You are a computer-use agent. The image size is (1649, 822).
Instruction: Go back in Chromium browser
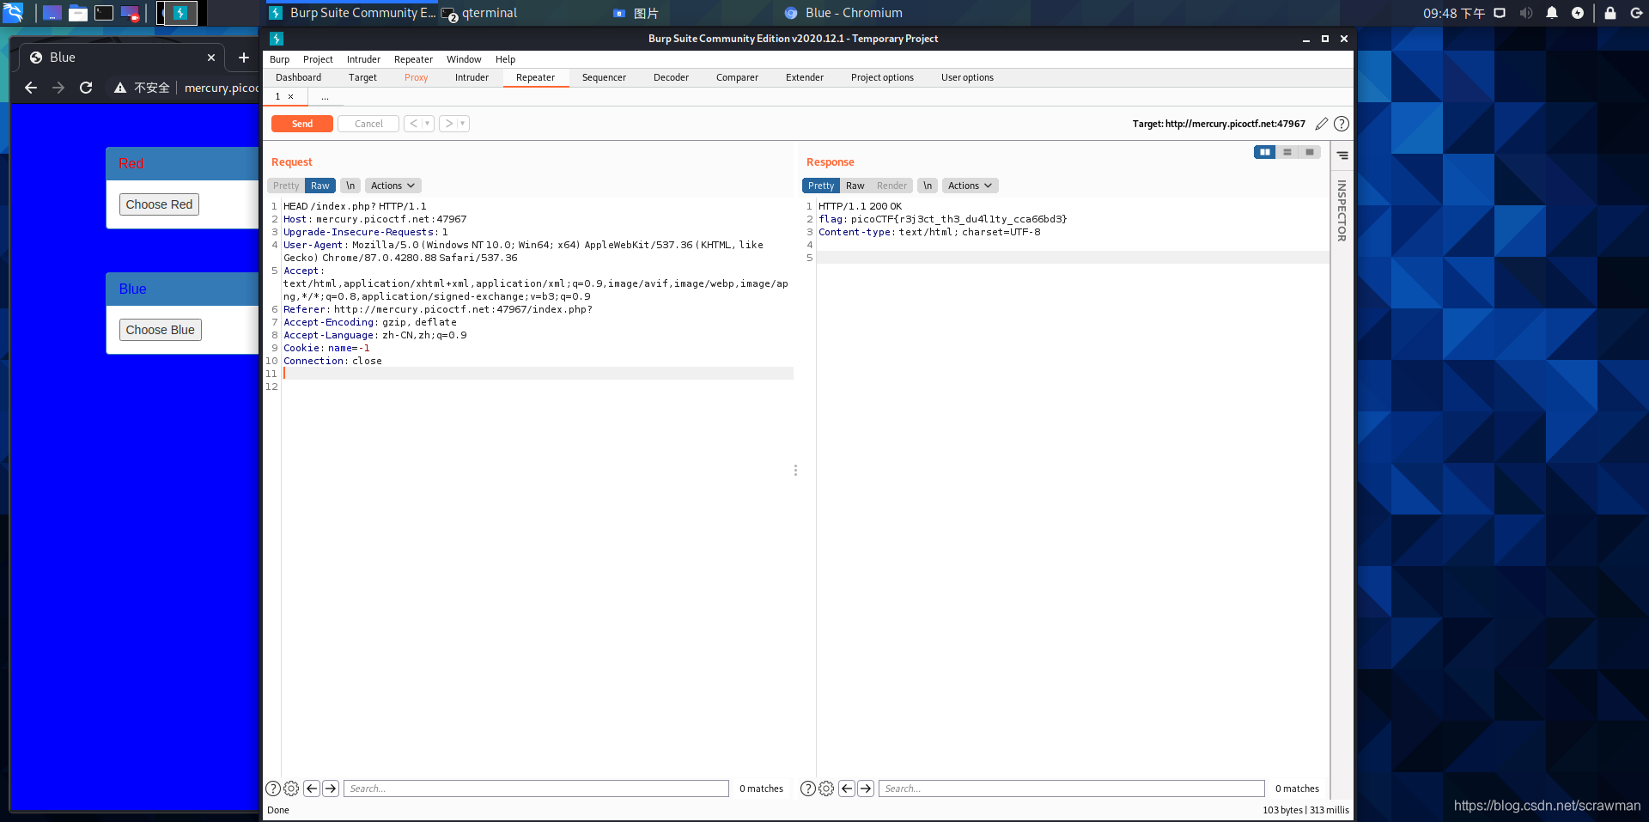[31, 88]
